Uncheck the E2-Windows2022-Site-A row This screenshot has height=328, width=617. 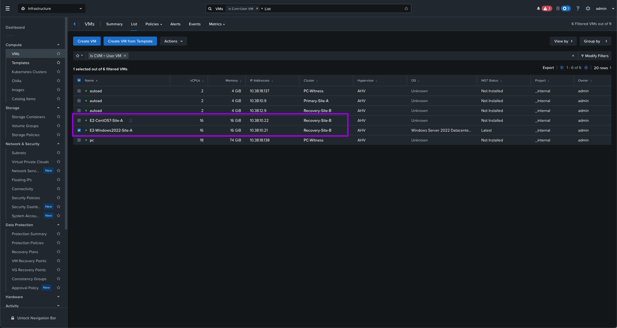tap(79, 130)
